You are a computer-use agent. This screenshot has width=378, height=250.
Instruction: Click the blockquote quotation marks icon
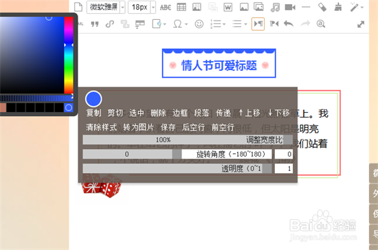(95, 24)
